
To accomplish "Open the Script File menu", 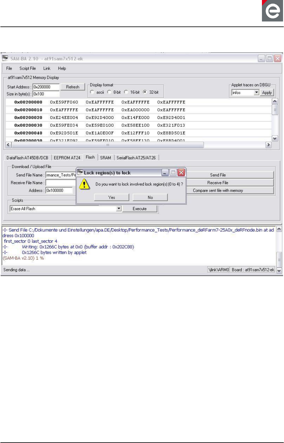I will coord(28,68).
